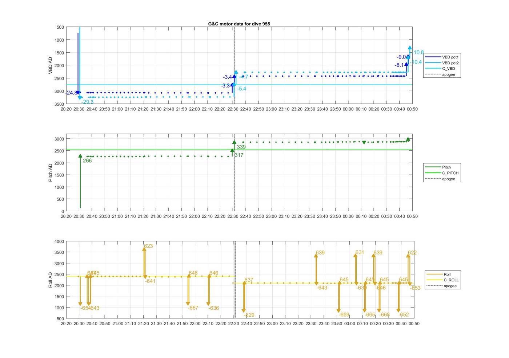This screenshot has height=358, width=509.
Task: Select the VBD pot1 legend entry
Action: [x=442, y=57]
